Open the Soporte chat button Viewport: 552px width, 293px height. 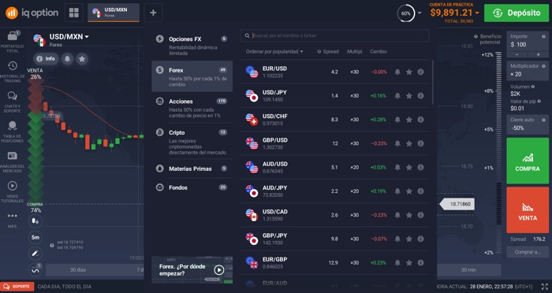pos(17,287)
